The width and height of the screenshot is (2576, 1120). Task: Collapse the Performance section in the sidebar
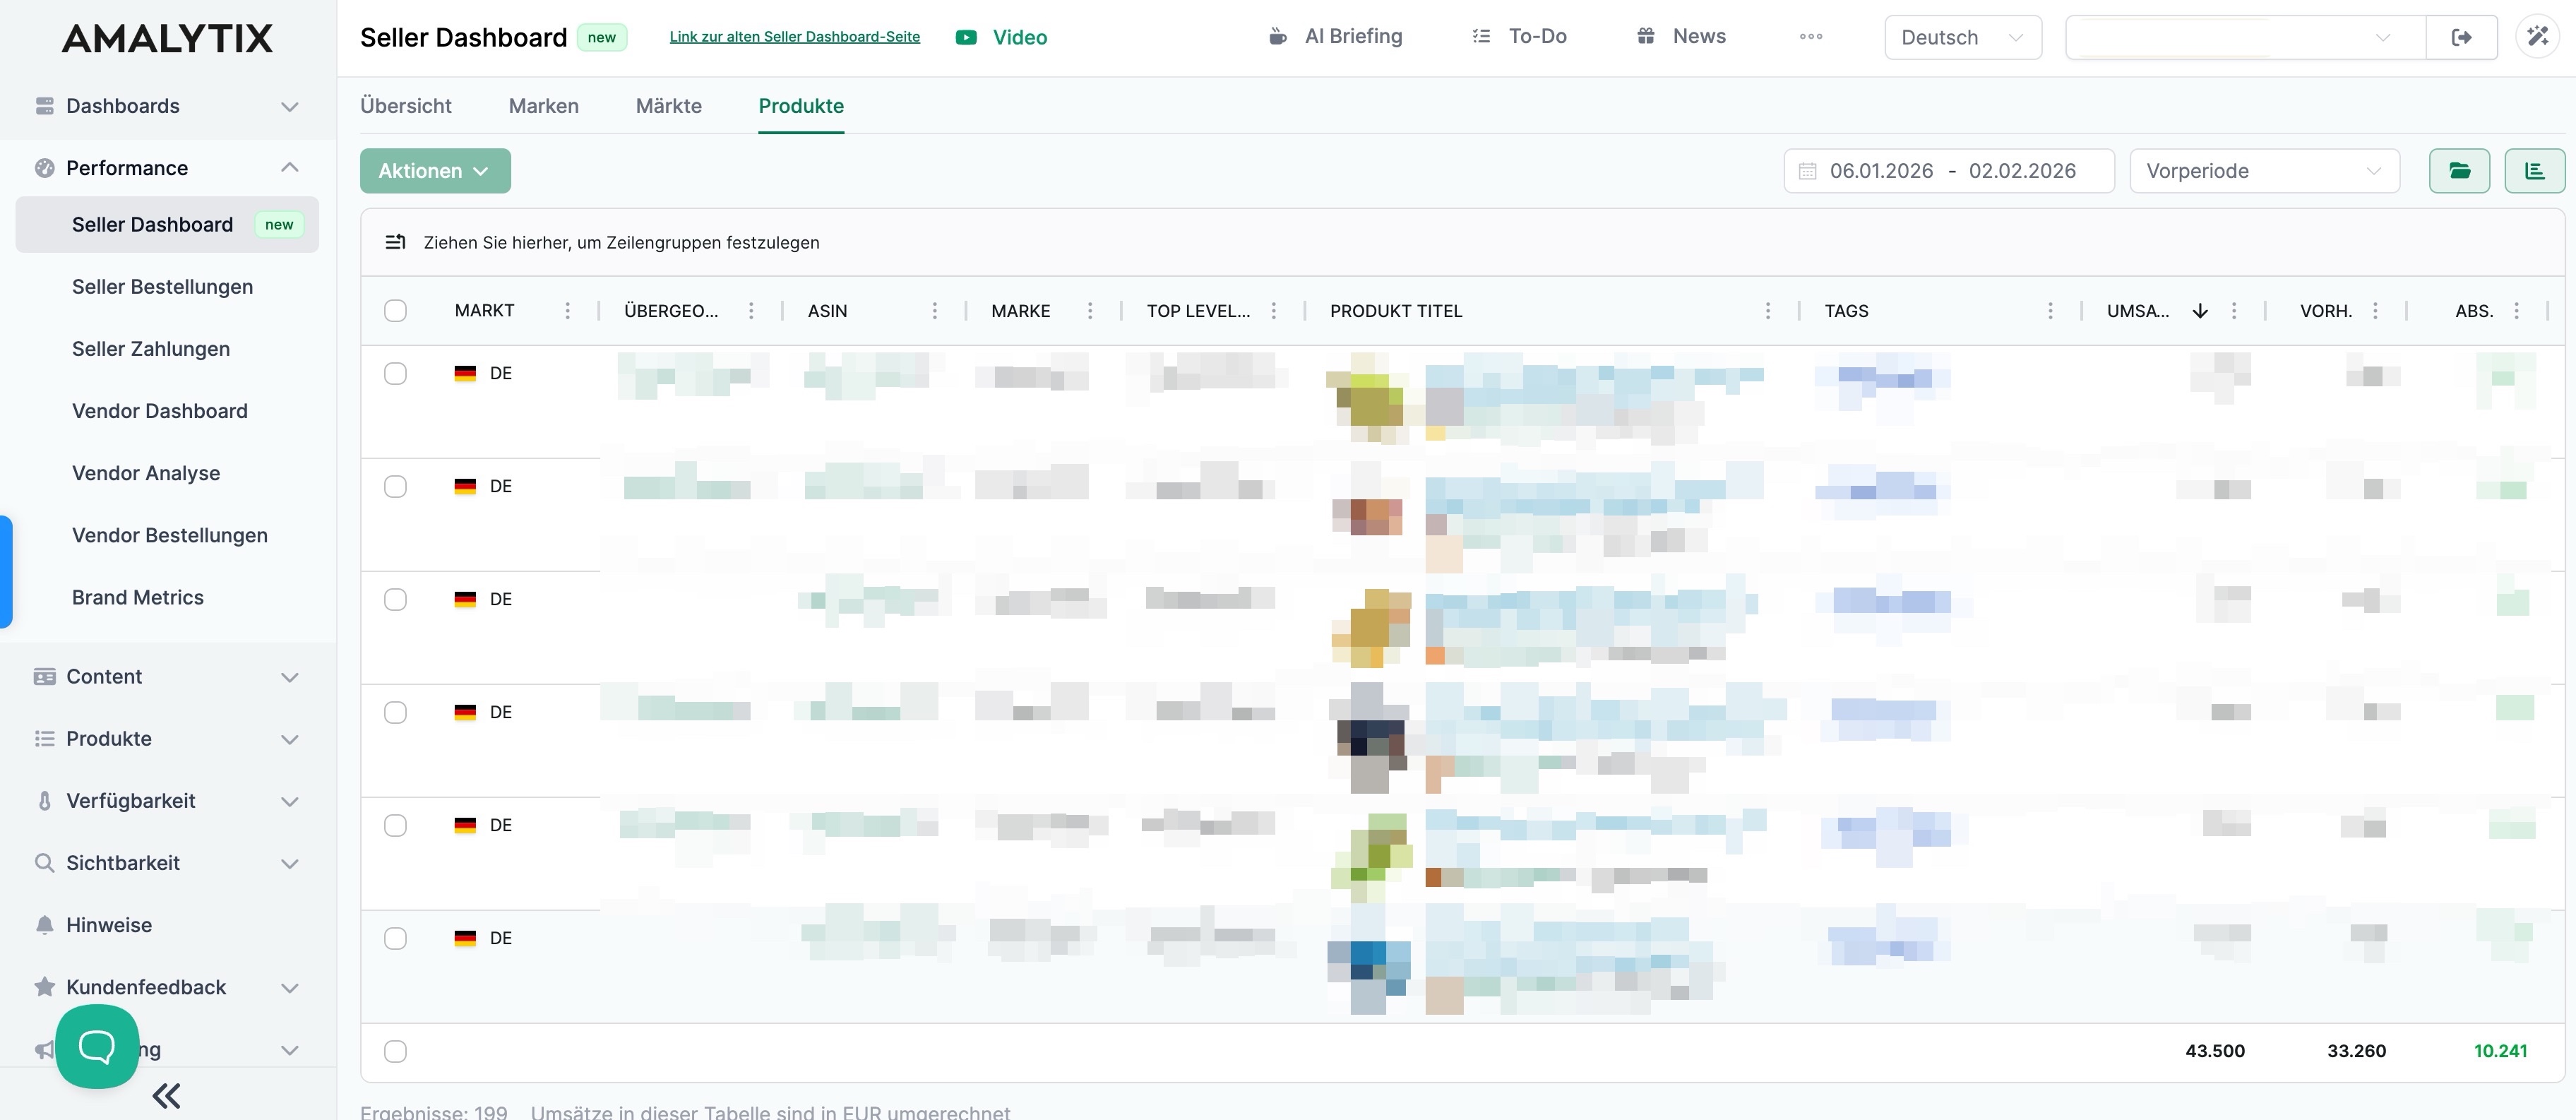point(290,167)
